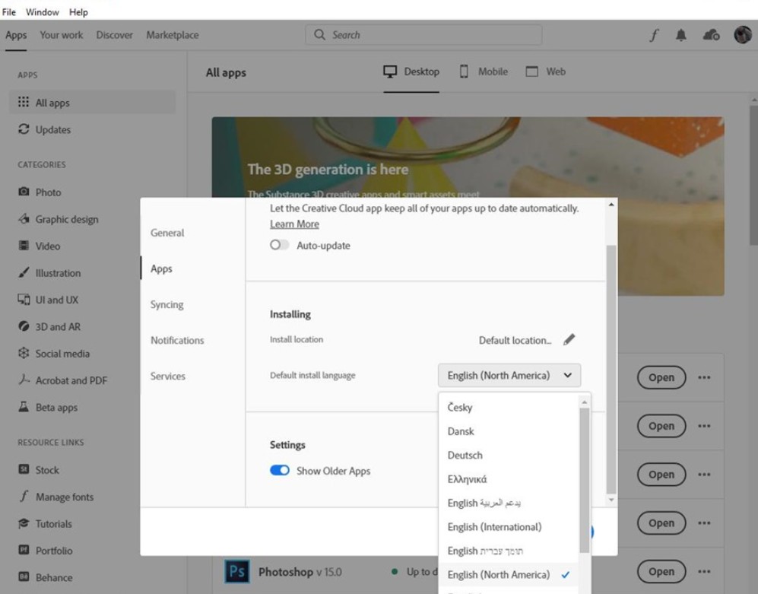Switch to the Marketplace tab
This screenshot has height=594, width=758.
[x=173, y=35]
